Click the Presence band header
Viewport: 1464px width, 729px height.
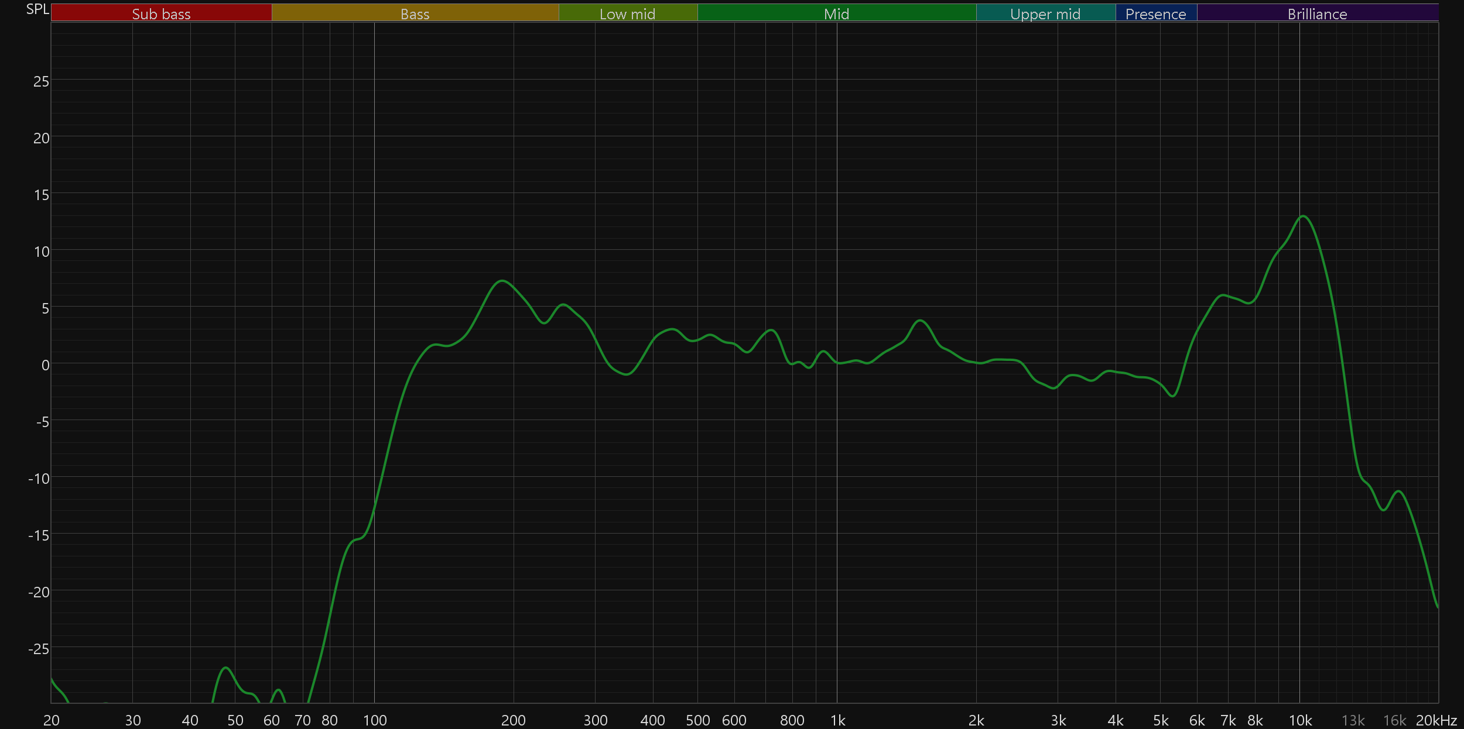[x=1155, y=13]
